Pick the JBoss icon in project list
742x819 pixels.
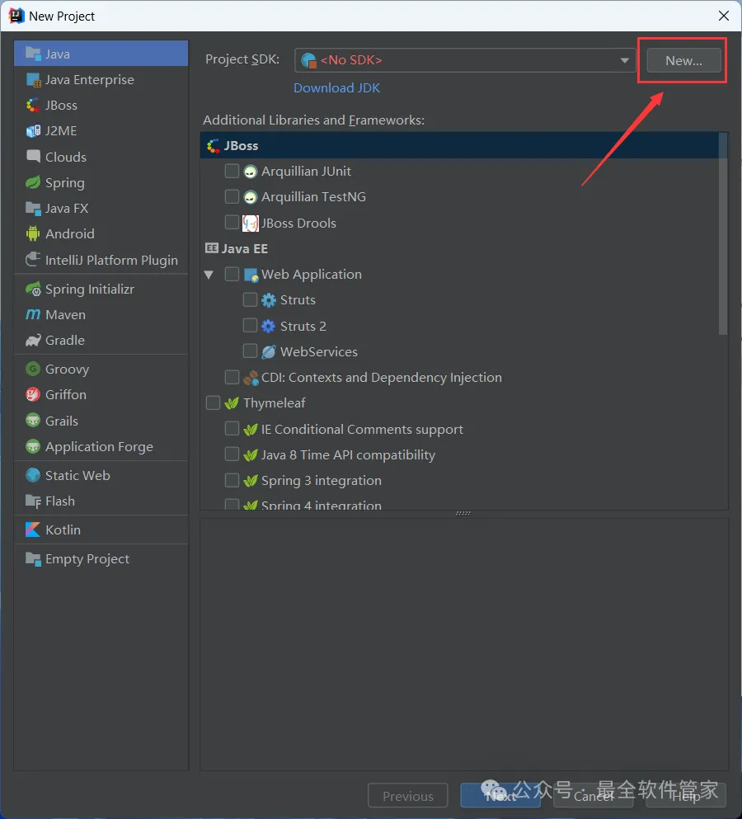[x=33, y=106]
